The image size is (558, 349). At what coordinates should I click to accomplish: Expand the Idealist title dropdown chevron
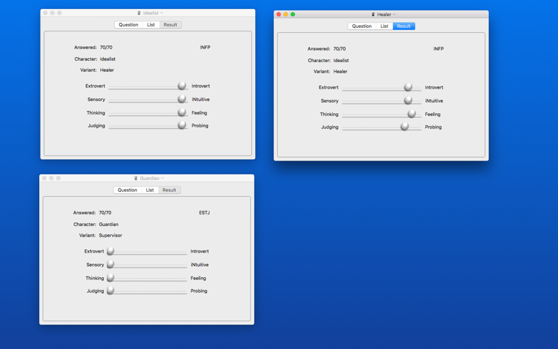pyautogui.click(x=162, y=13)
